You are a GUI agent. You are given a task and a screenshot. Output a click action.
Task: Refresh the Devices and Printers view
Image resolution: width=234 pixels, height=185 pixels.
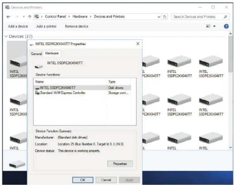pyautogui.click(x=165, y=17)
